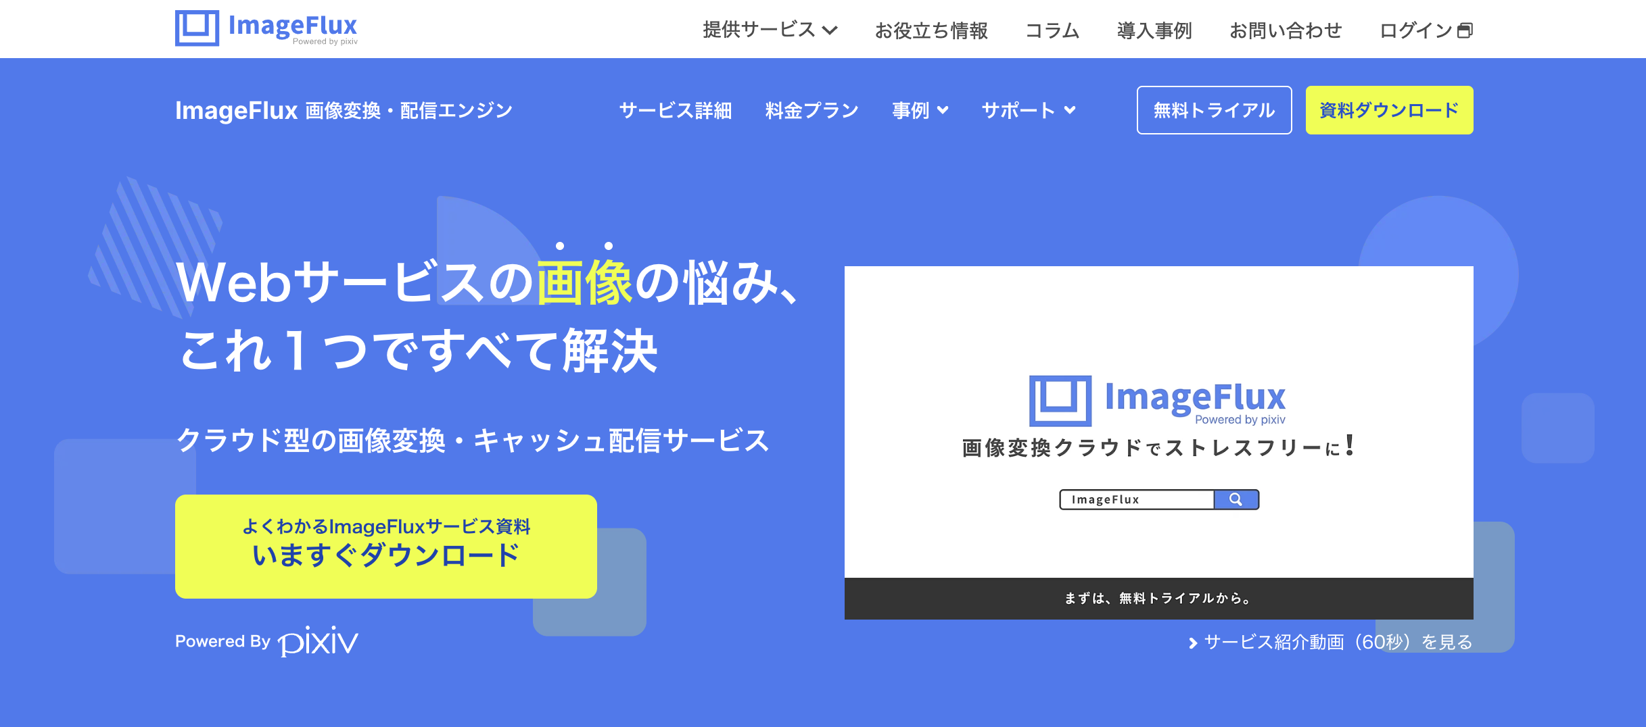Click the pixiv logo under Powered By
The image size is (1646, 727).
318,641
